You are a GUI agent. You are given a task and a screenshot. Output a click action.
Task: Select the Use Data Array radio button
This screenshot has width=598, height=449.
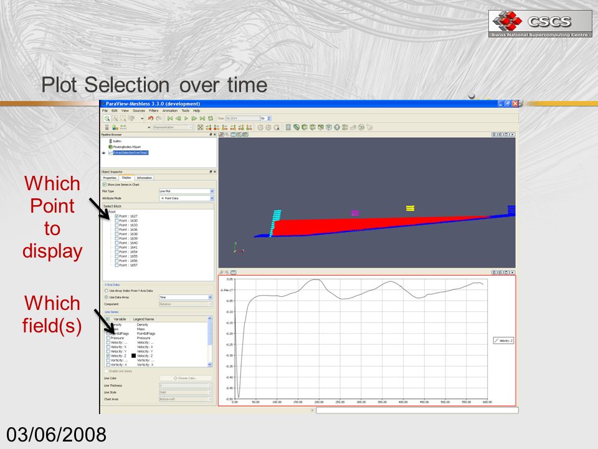107,297
